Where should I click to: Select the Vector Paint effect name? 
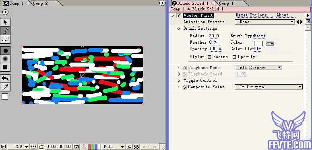click(198, 15)
